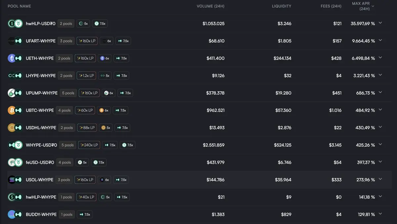Screen dimensions: 397x224
Task: Click the USDHL-WHYPE coin pair icon
Action: (15, 128)
